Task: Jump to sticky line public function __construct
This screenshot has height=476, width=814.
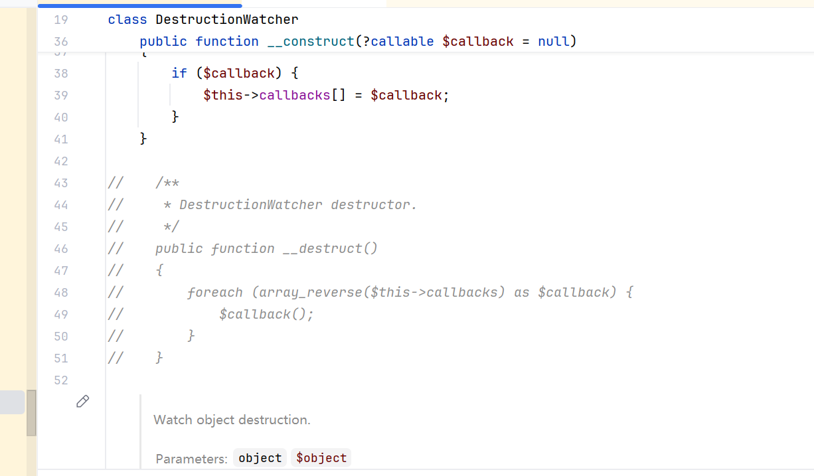Action: pos(359,41)
